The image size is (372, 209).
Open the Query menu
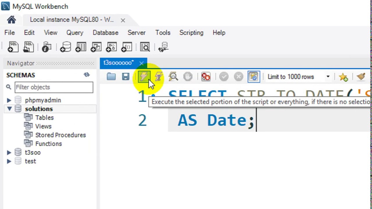click(x=75, y=33)
